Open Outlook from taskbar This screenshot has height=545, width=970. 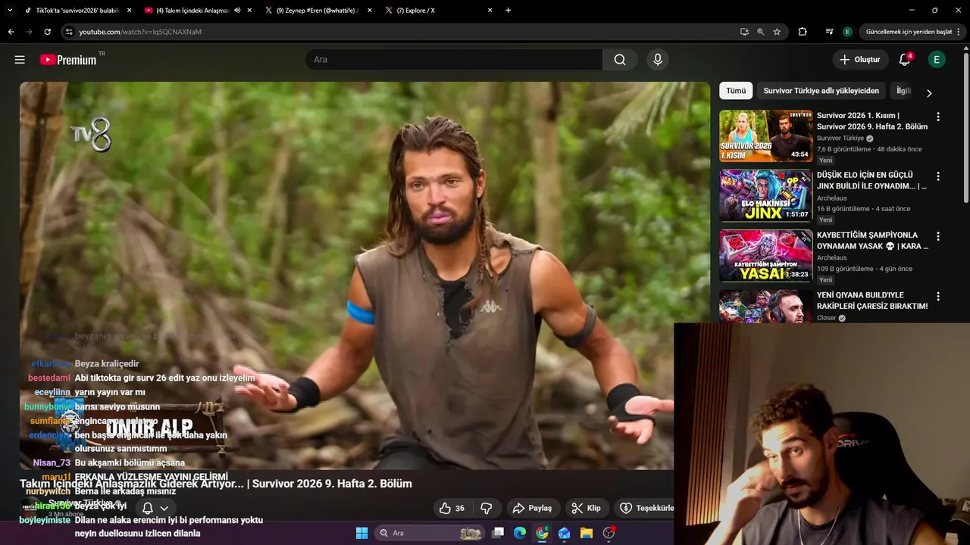click(x=564, y=533)
